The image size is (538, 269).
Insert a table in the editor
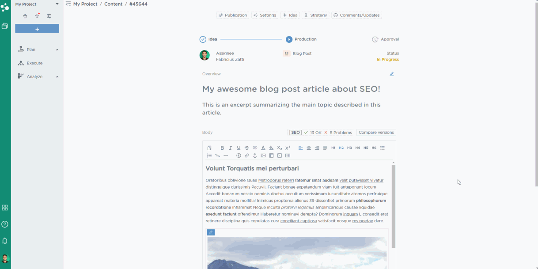(x=288, y=155)
